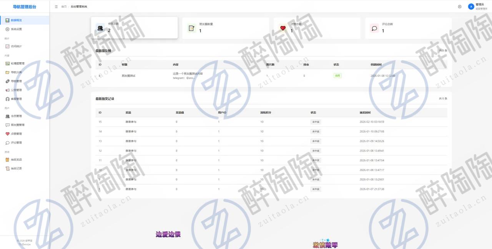Open 公告管理 megaphone item

point(16,90)
